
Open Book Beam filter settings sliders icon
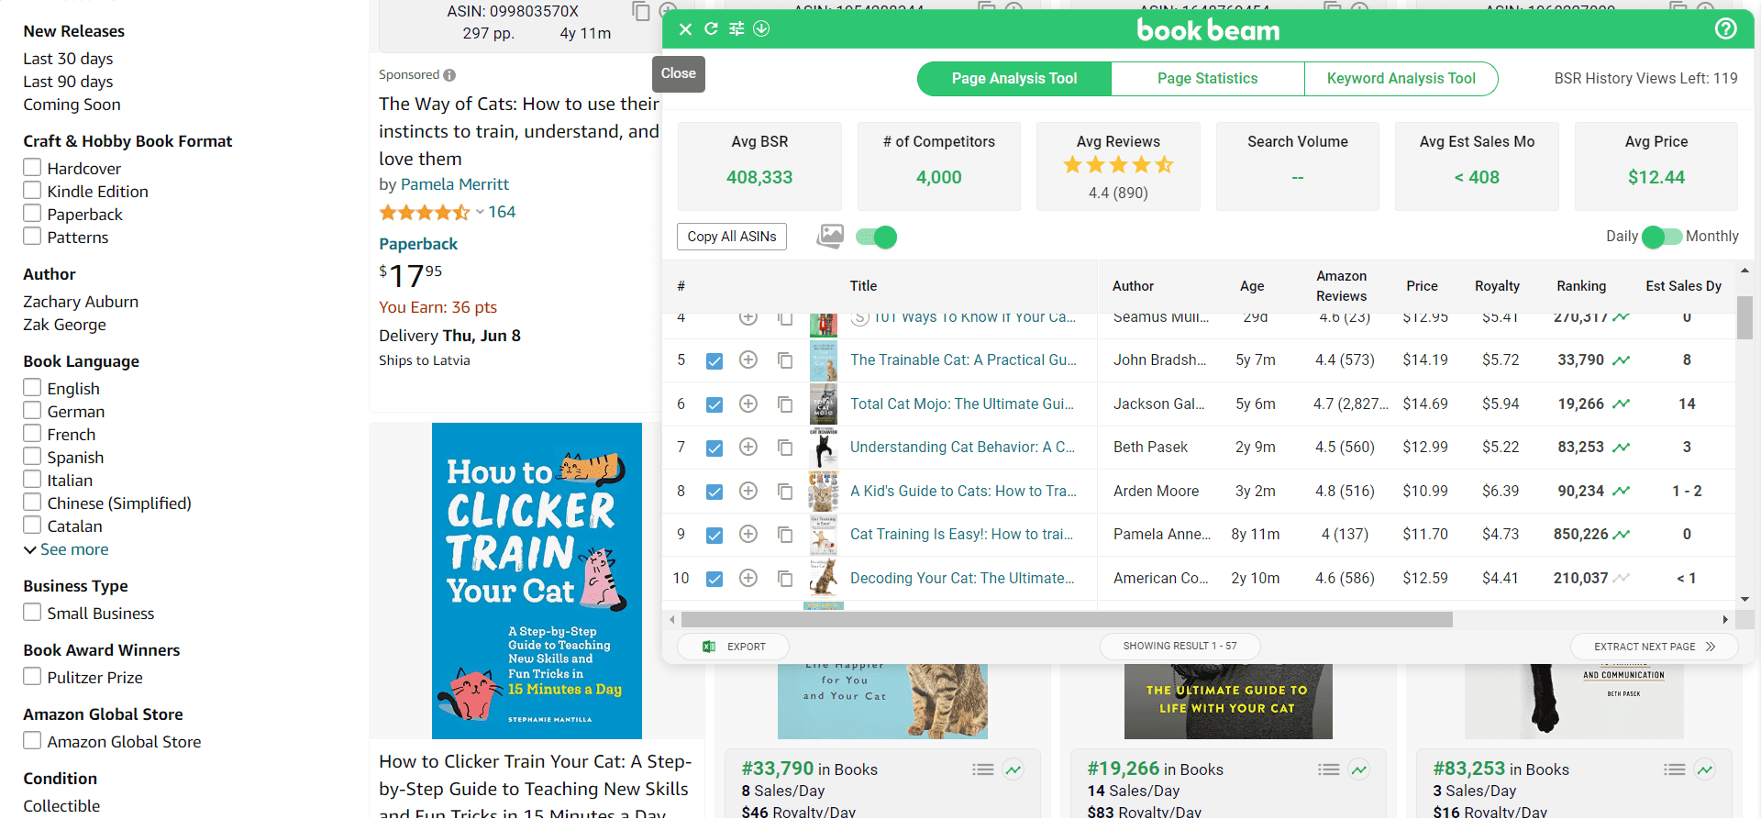737,28
